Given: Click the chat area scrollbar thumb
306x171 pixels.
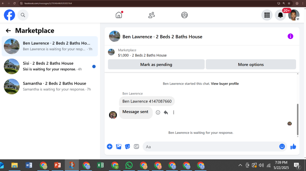Looking at the screenshot, I should 298,119.
